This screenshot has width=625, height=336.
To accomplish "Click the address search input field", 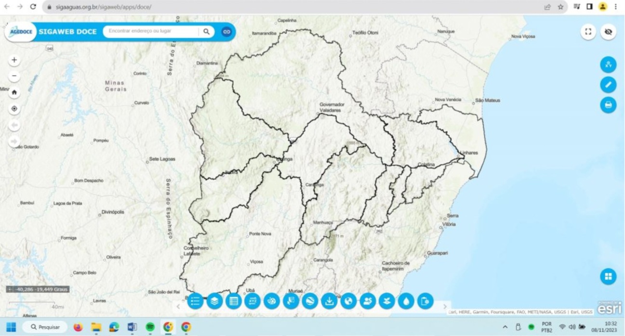I will coord(150,31).
